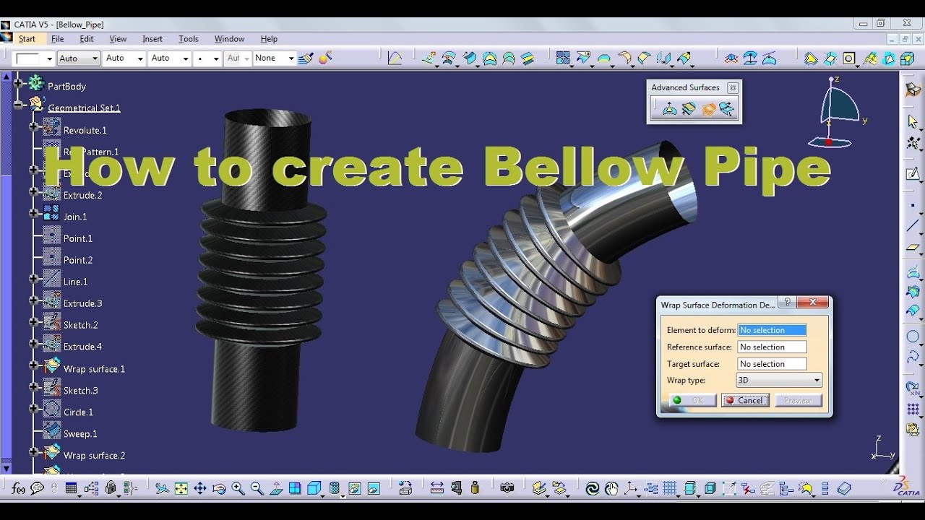Open the File menu

tap(58, 39)
